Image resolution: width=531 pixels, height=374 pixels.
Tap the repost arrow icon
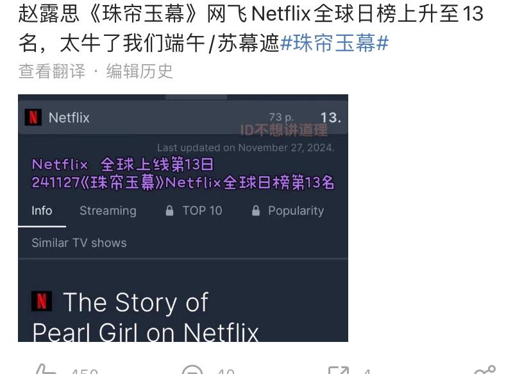coord(339,370)
